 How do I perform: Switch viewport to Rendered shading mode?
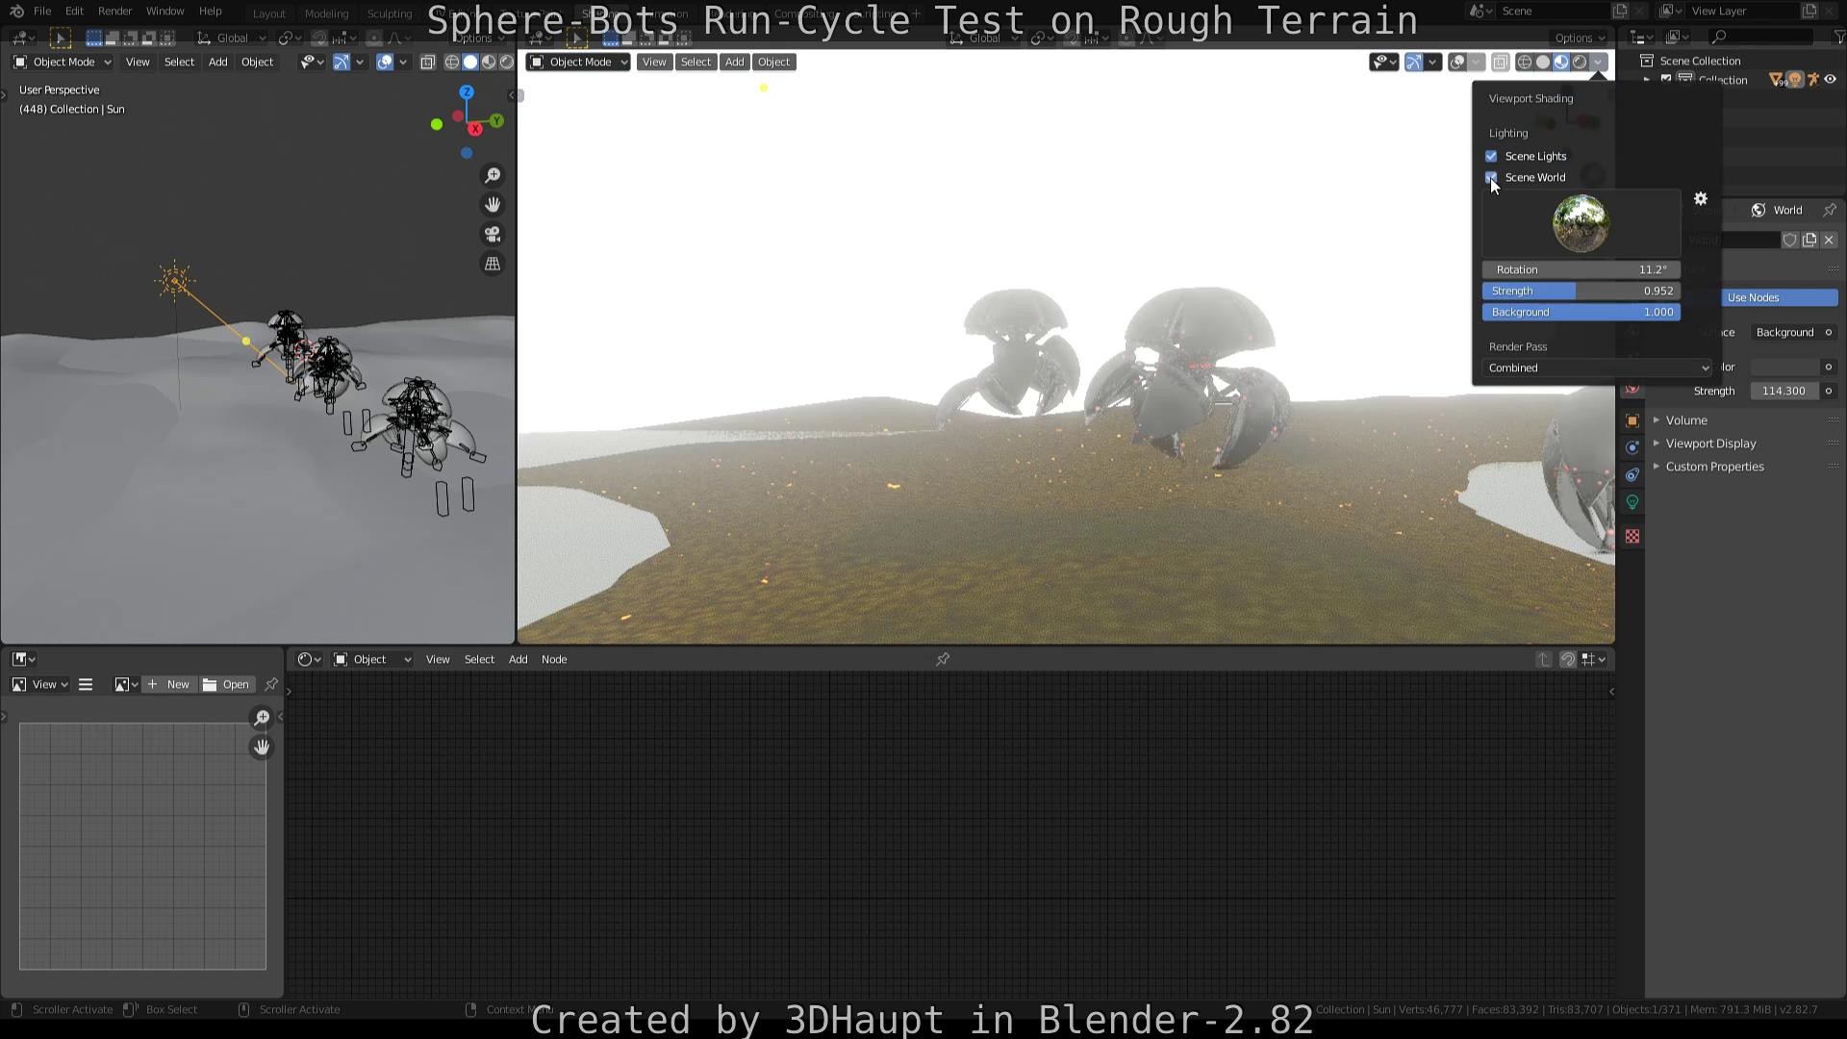coord(1578,62)
